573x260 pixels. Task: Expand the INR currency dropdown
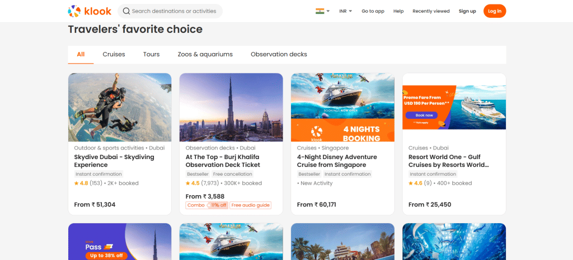[345, 11]
